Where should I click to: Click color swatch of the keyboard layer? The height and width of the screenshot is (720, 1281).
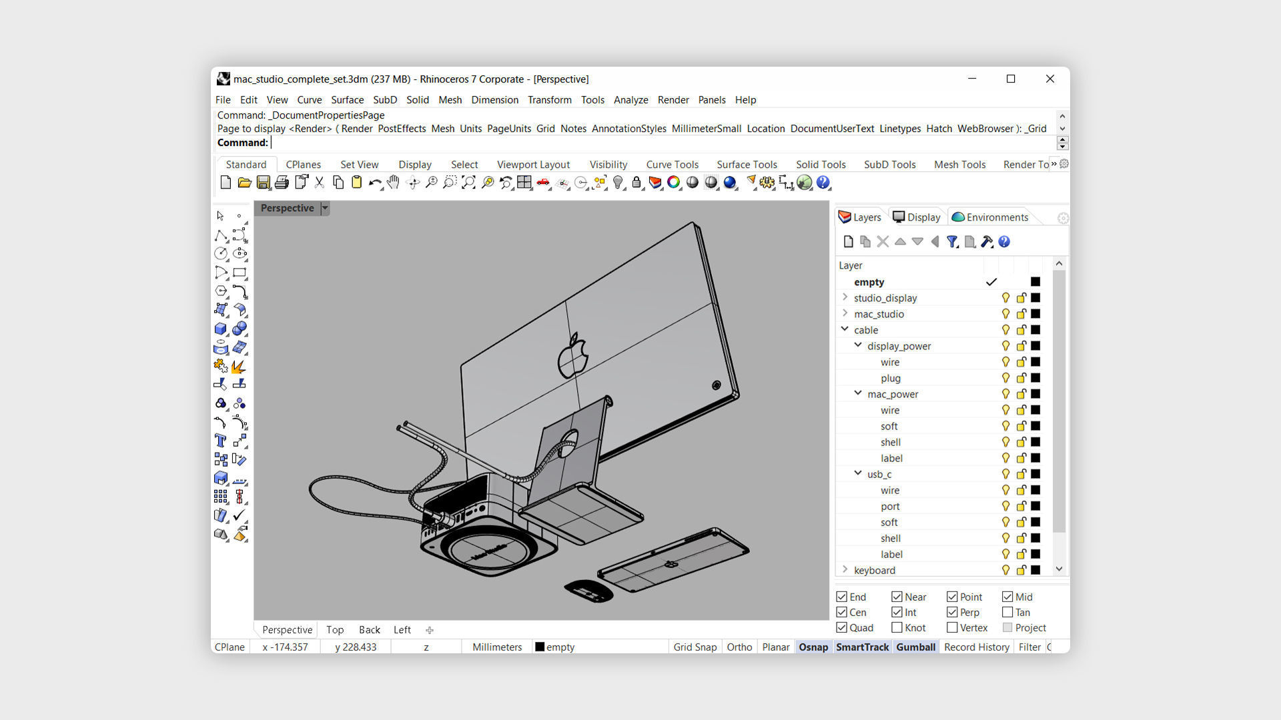pyautogui.click(x=1035, y=570)
